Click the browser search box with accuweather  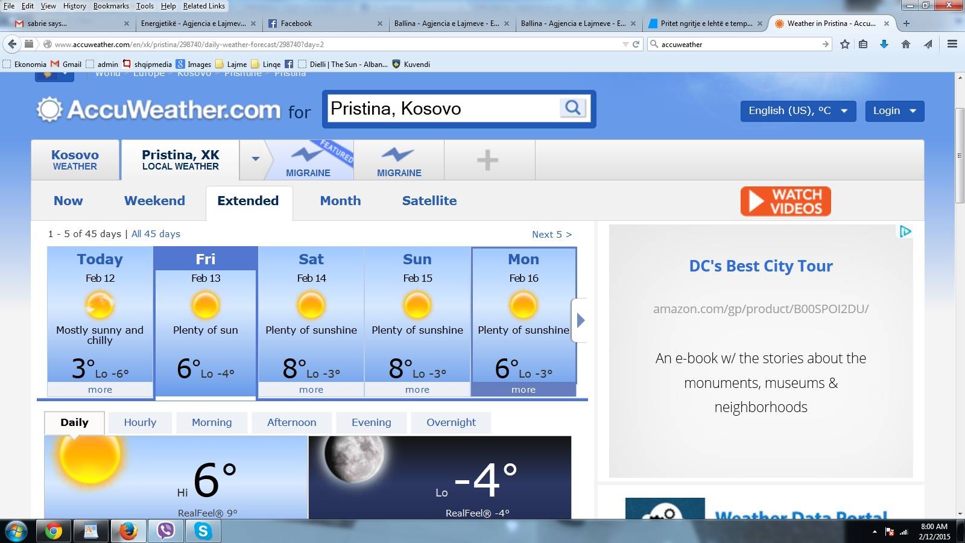(739, 44)
